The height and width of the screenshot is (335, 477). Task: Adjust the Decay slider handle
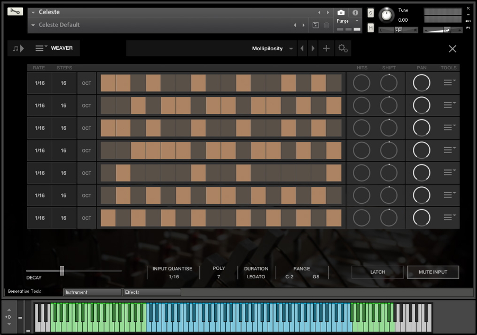62,270
